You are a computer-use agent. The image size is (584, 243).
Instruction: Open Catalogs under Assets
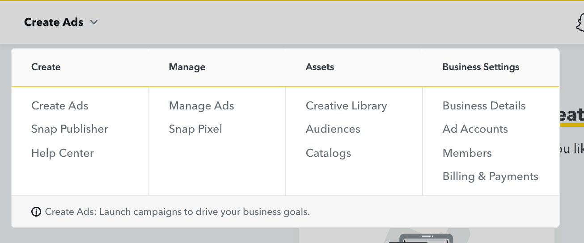click(x=328, y=153)
